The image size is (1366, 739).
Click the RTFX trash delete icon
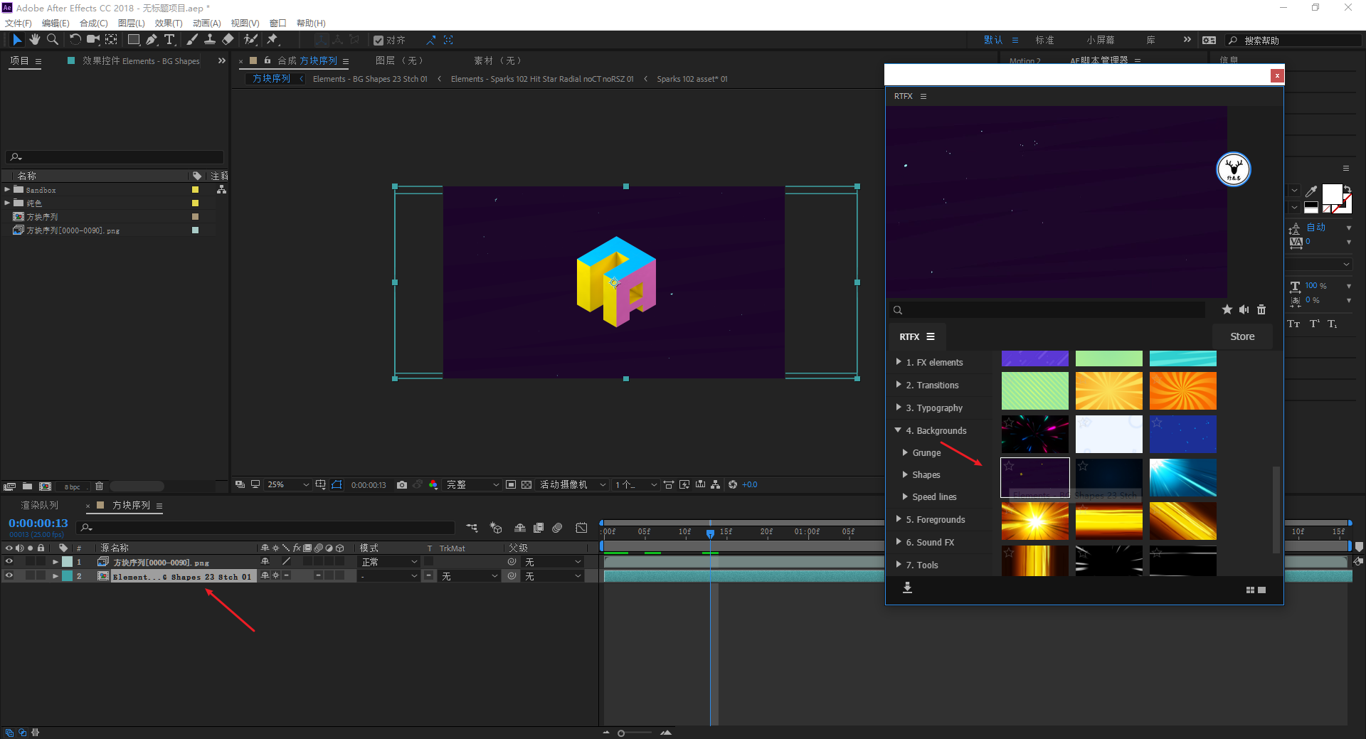click(1261, 309)
